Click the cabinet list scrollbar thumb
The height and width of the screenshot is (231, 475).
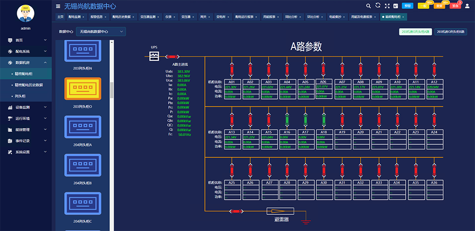[x=112, y=89]
